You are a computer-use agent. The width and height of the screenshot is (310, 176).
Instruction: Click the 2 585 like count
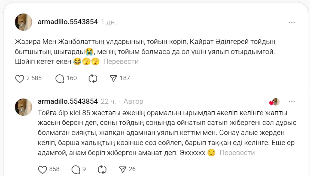34,78
